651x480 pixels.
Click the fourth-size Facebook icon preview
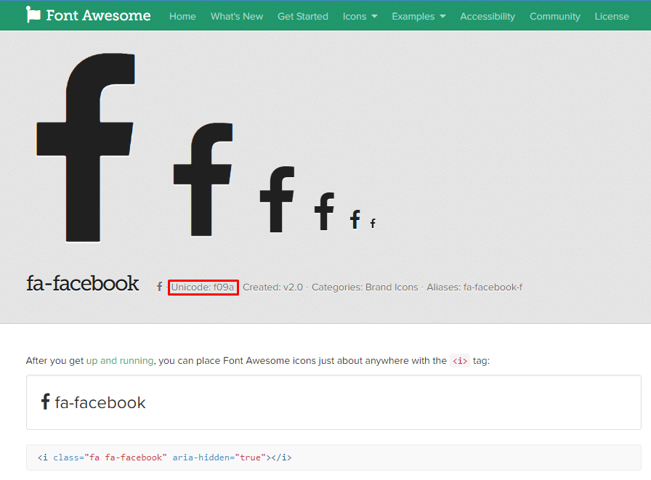(x=324, y=211)
